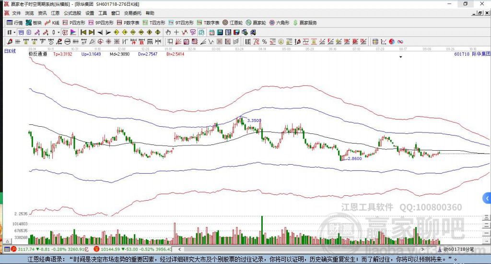Open the 帮助 menu
The width and height of the screenshot is (491, 264).
pyautogui.click(x=150, y=13)
